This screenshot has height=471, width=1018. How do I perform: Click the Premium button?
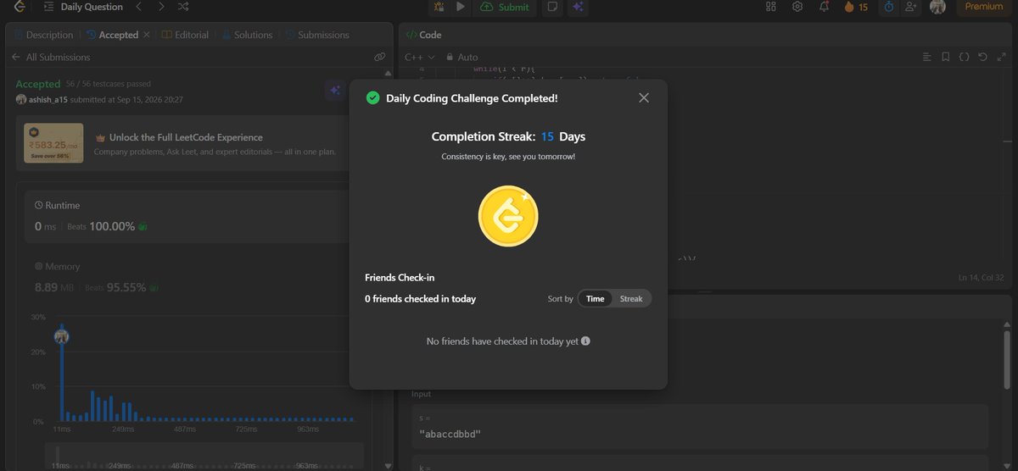point(984,7)
